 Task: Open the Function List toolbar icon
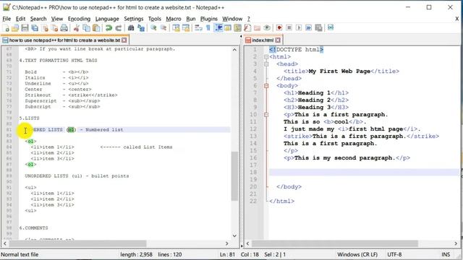(x=247, y=28)
